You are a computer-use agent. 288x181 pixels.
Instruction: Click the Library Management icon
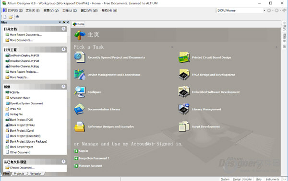tap(184, 109)
